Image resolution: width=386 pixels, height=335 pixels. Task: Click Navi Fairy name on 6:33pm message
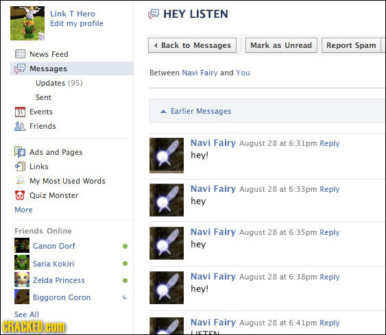point(213,188)
